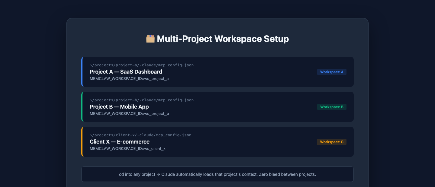Click the MEMCLAW_WORKSPACE_ID=ws_project_a text
The width and height of the screenshot is (435, 187).
tap(129, 79)
